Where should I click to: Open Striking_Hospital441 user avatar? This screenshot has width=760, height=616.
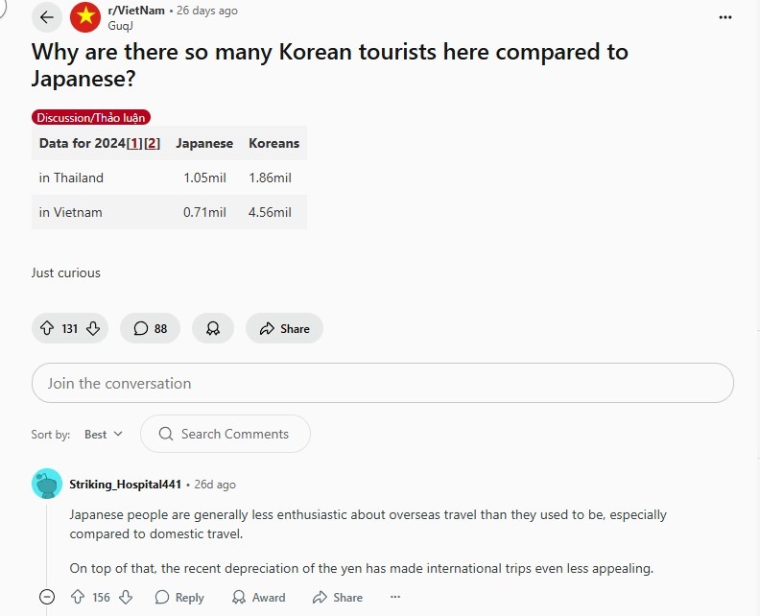[x=47, y=484]
